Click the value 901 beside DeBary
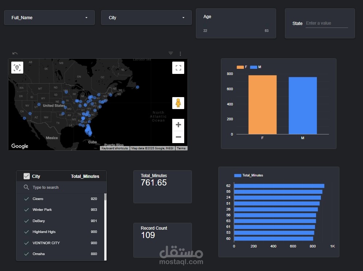 [x=94, y=221]
